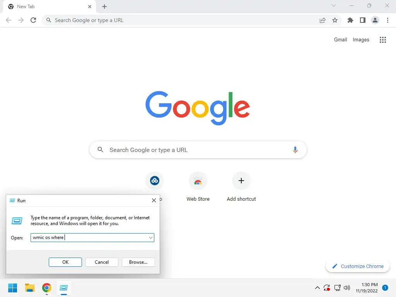Open the Extensions puzzle-piece icon
Screen dimensions: 396x297
pos(350,20)
